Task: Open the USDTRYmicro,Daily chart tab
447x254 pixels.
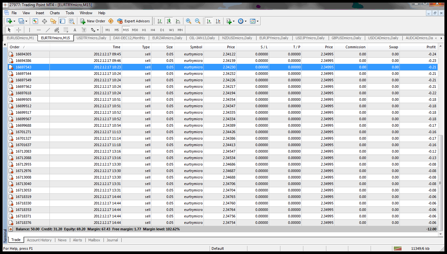Action: point(92,38)
